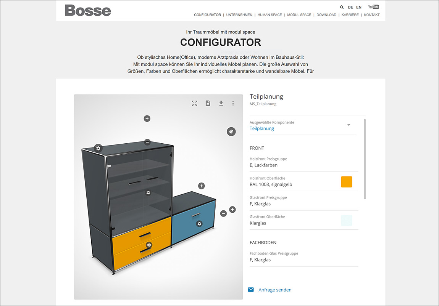Open Glasfront Preisgruppe selection
Image resolution: width=439 pixels, height=306 pixels.
point(304,201)
